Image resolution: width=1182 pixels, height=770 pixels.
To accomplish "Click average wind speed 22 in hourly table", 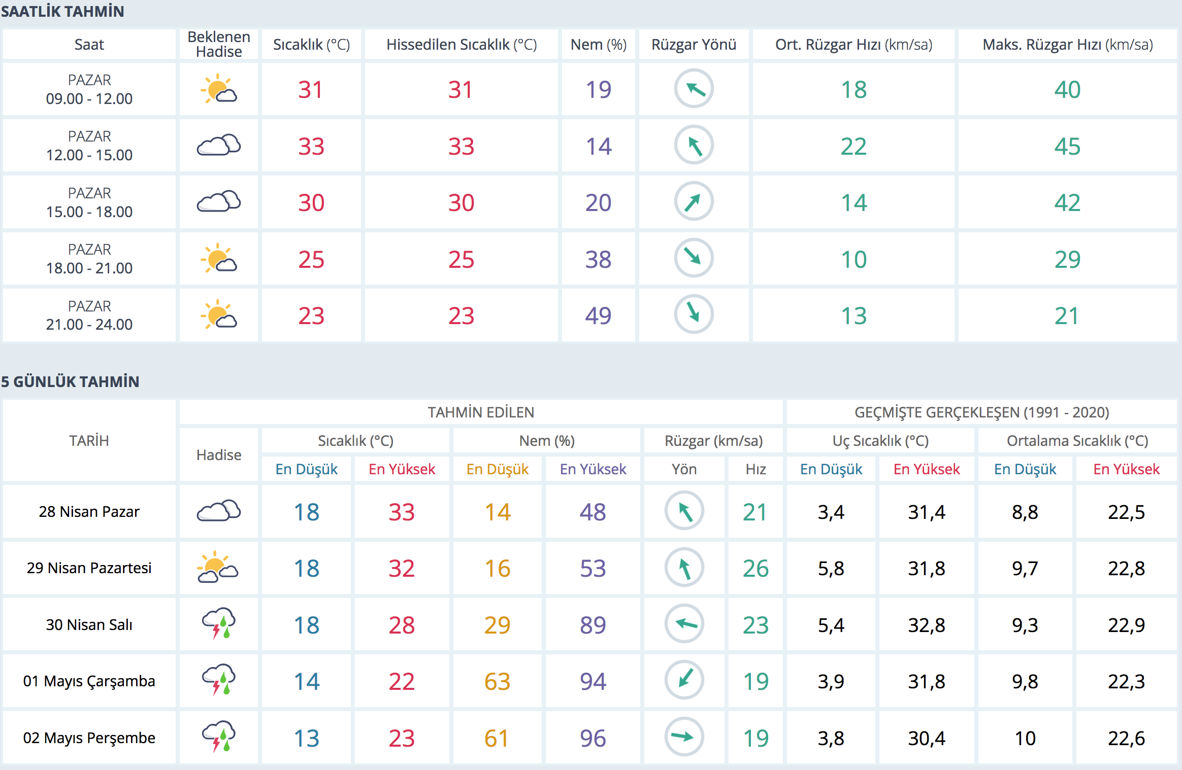I will pos(853,146).
